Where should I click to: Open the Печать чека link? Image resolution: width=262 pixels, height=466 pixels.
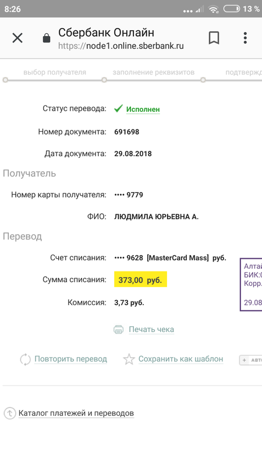pos(151,329)
